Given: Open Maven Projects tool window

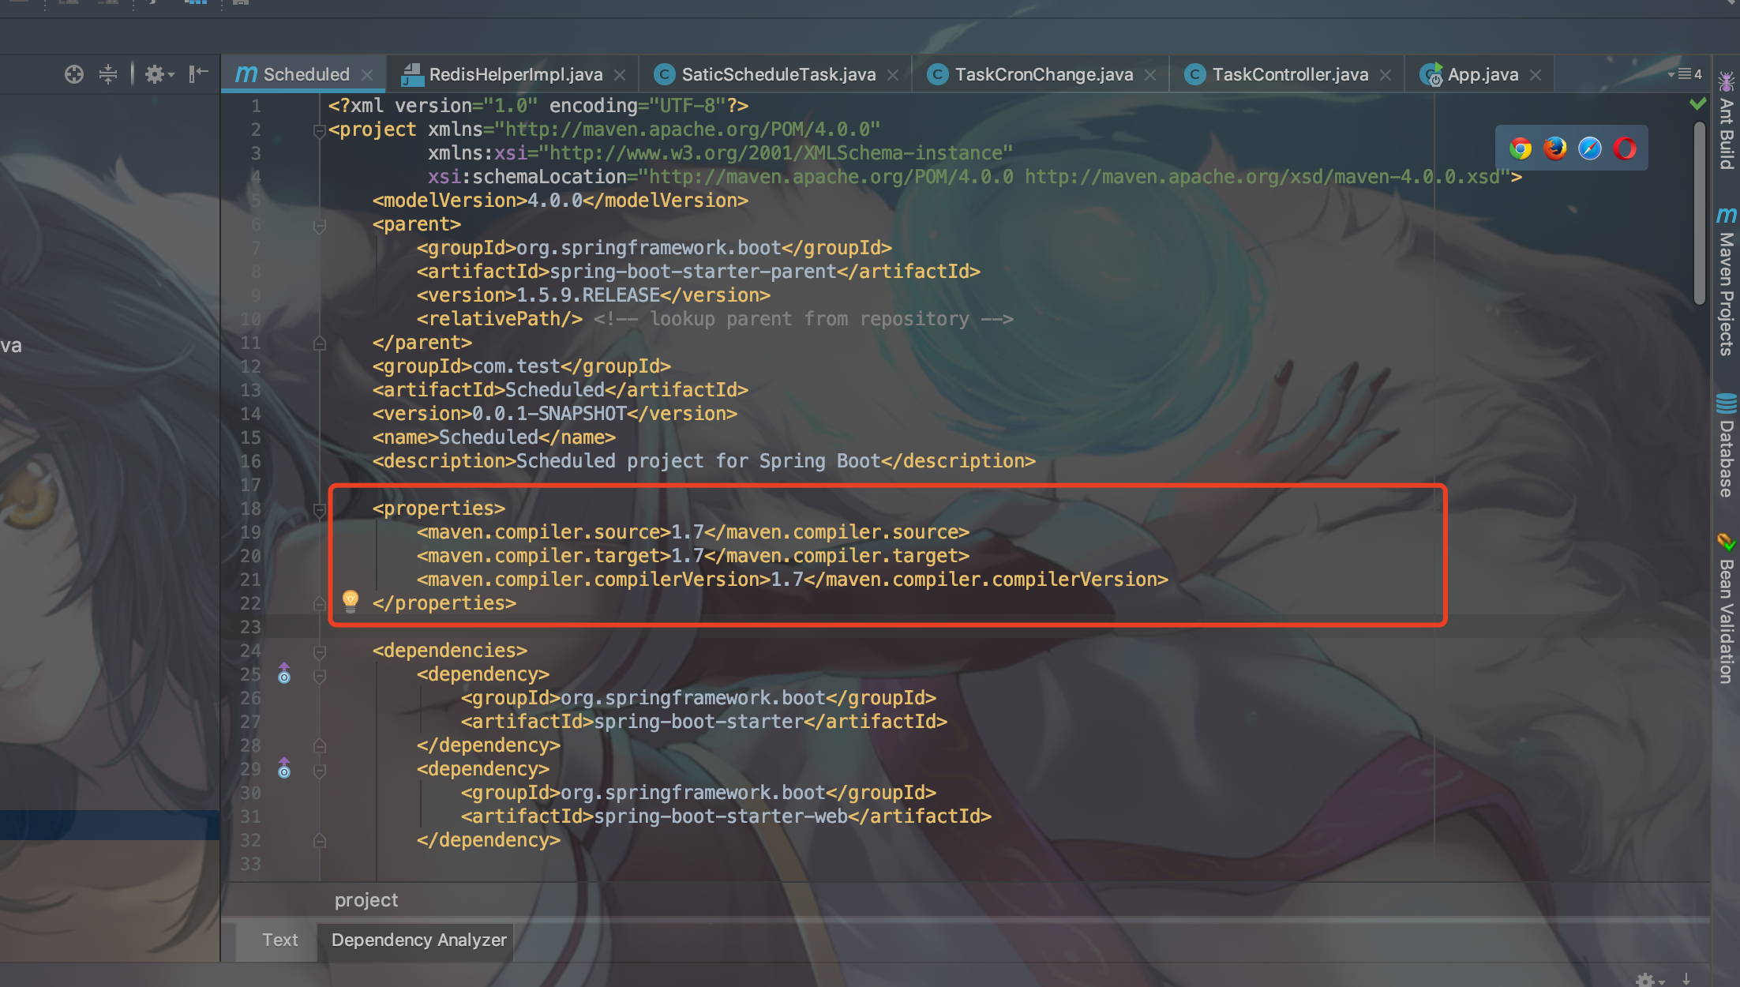Looking at the screenshot, I should (1727, 281).
